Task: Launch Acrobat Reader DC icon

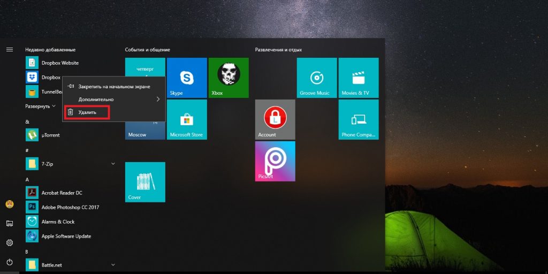Action: [x=32, y=193]
